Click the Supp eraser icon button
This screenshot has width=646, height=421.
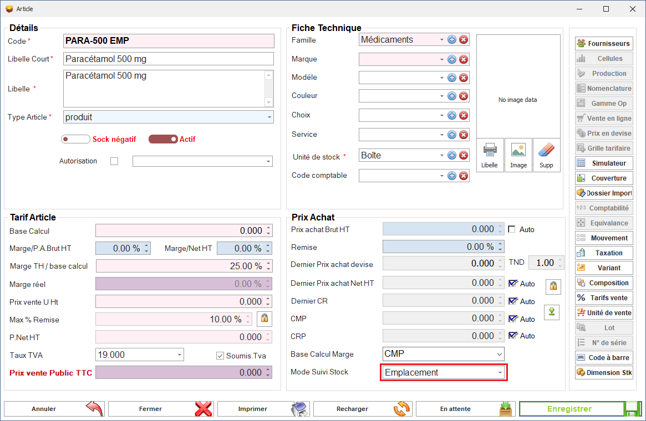pyautogui.click(x=546, y=155)
